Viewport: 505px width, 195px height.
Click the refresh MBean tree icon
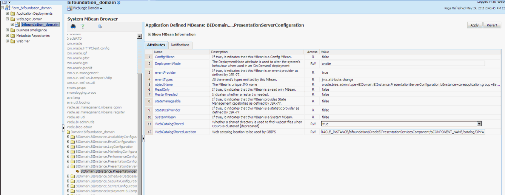100,26
